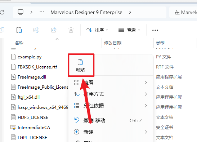The image size is (197, 142).
Task: Select the FreeImage.dll file
Action: click(x=32, y=77)
